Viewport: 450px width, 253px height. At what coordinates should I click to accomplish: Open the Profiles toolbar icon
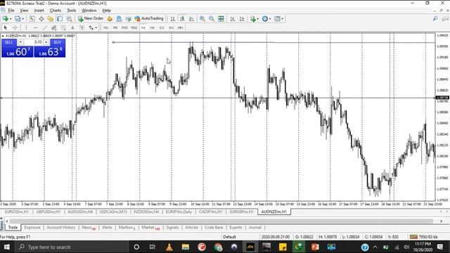[18, 19]
